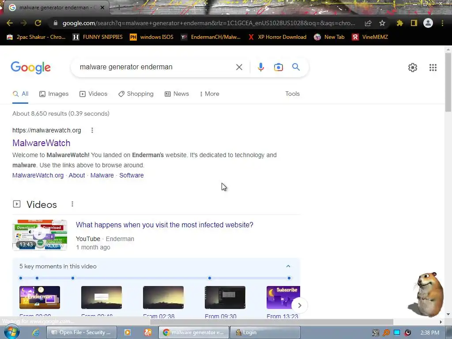Submit search with magnifier icon
Viewport: 452px width, 339px height.
[x=296, y=67]
